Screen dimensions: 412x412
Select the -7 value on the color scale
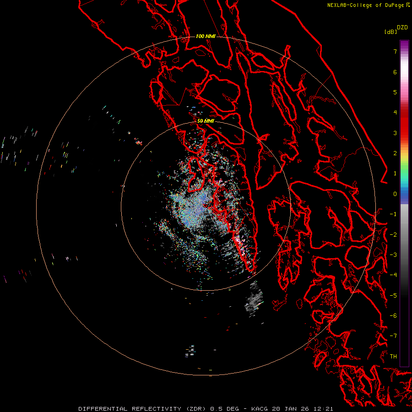click(393, 336)
